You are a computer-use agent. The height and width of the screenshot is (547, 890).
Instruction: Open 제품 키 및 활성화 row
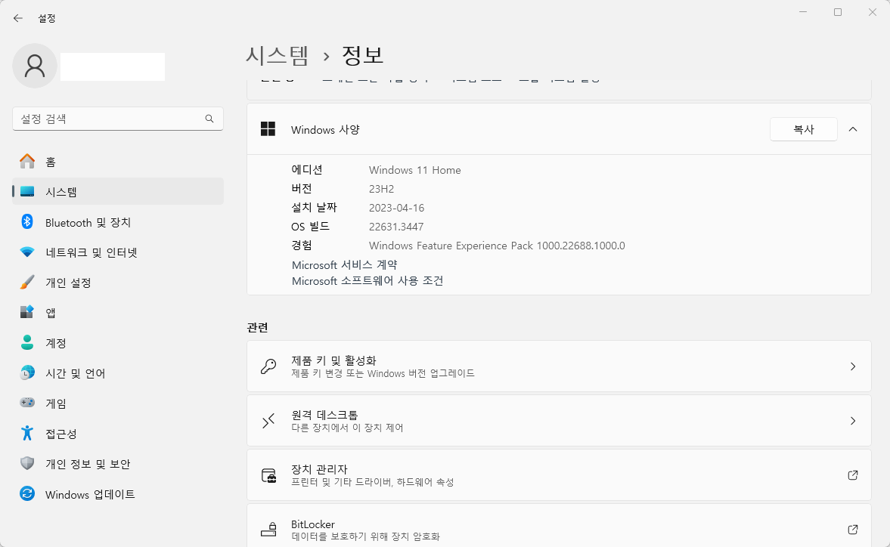(559, 366)
